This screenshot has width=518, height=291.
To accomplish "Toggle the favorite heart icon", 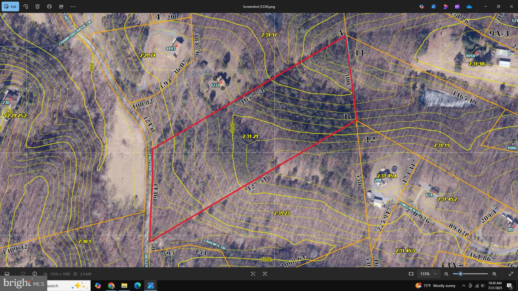I will 23,274.
